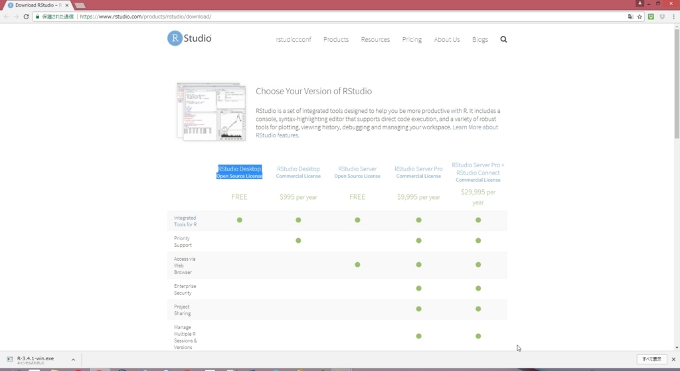Image resolution: width=680 pixels, height=371 pixels.
Task: Reload the page with refresh icon
Action: tap(26, 17)
